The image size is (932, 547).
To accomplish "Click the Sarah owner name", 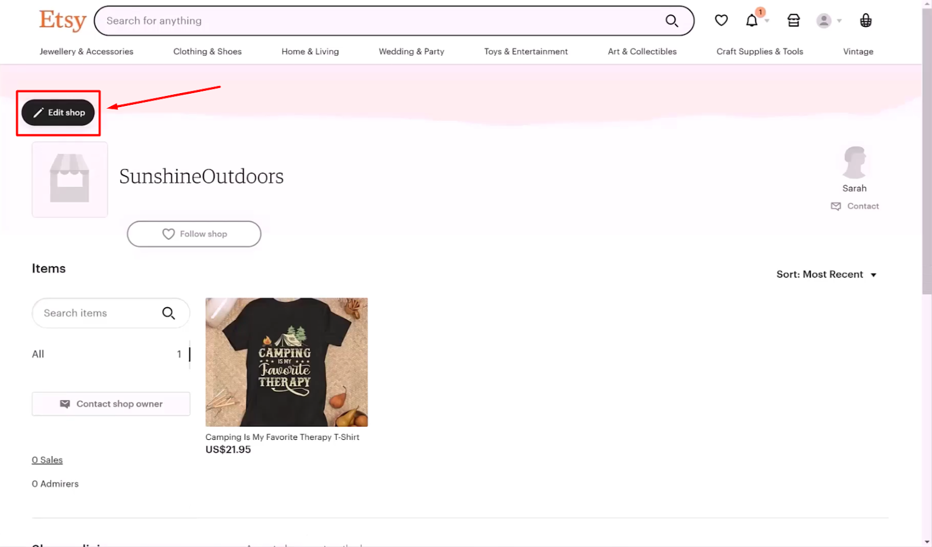I will (x=855, y=188).
